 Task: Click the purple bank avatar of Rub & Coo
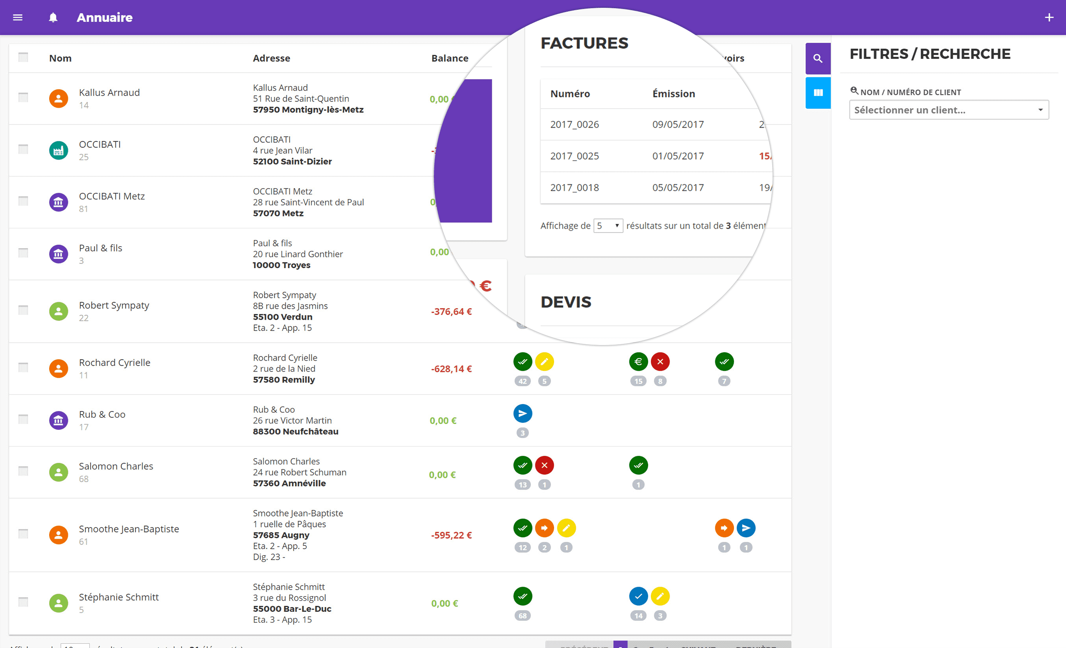tap(59, 420)
